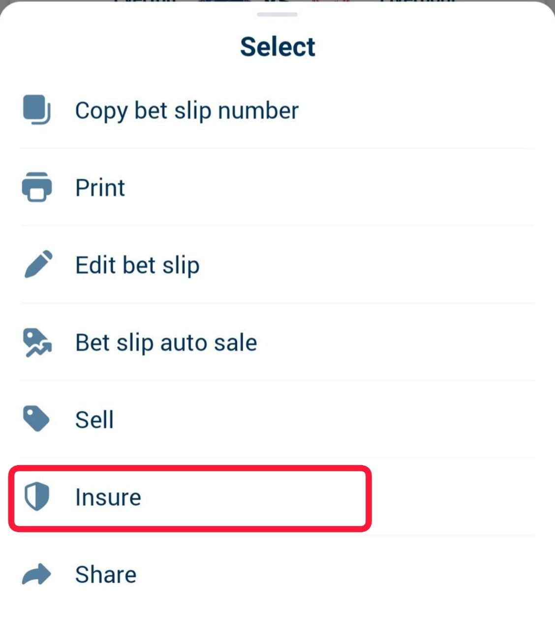Tap blank area right of Share row

[344, 574]
